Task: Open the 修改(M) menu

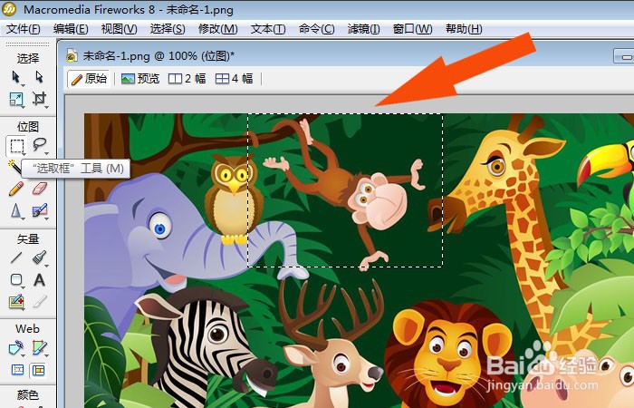Action: [x=218, y=29]
